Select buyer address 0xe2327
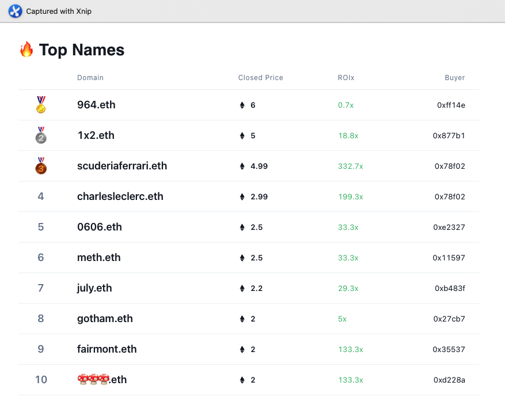 pos(449,227)
